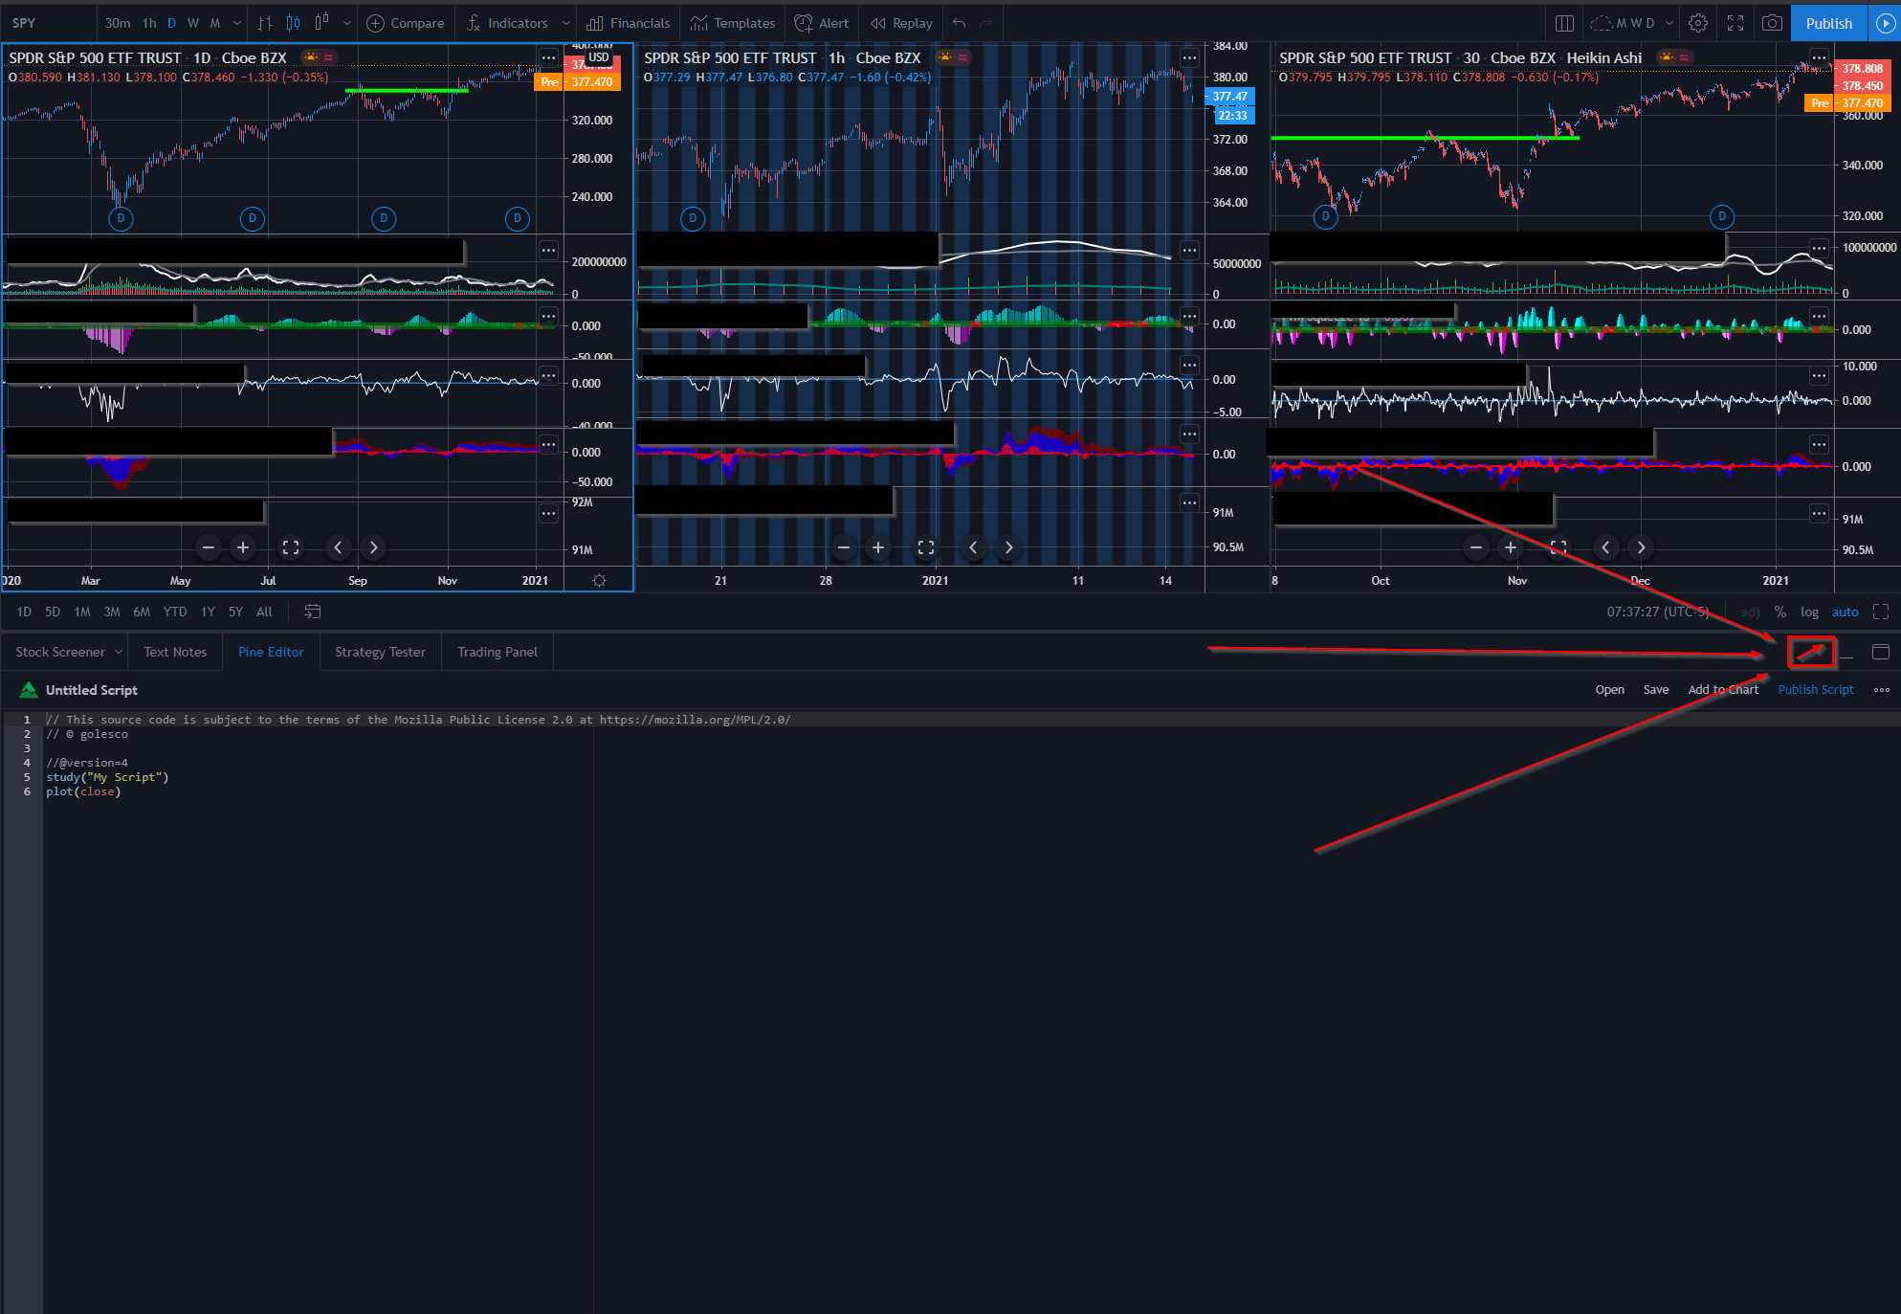
Task: Zoom in on the 30-minute Heikin Ashi chart
Action: pos(1511,547)
